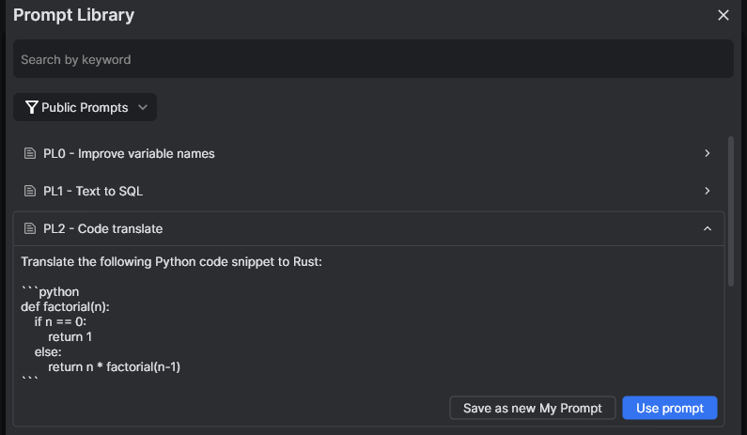The image size is (747, 435).
Task: Select PL2 - Code translate title
Action: pos(103,228)
